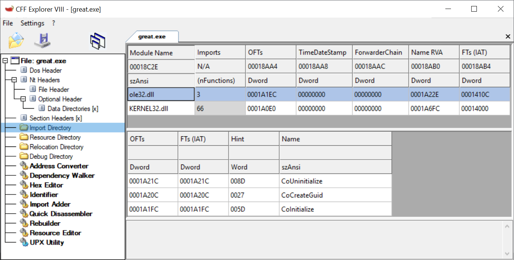
Task: Click the Address Converter tool icon
Action: coord(24,166)
